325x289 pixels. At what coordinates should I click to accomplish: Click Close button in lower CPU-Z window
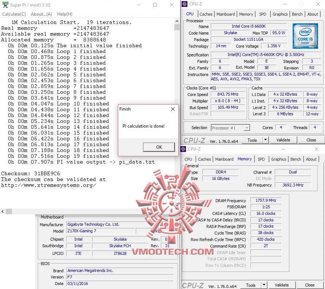[x=310, y=285]
